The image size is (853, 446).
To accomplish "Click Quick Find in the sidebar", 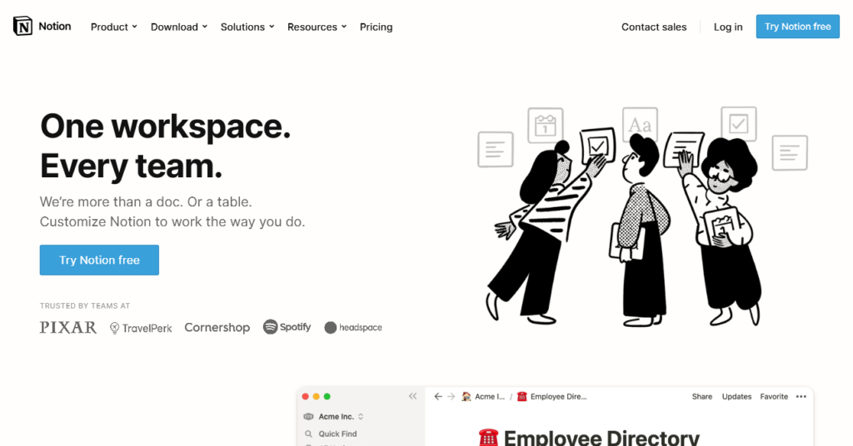I will coord(331,434).
